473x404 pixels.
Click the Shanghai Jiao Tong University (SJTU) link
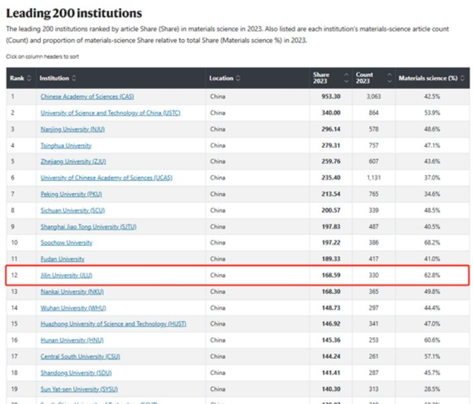tap(88, 226)
